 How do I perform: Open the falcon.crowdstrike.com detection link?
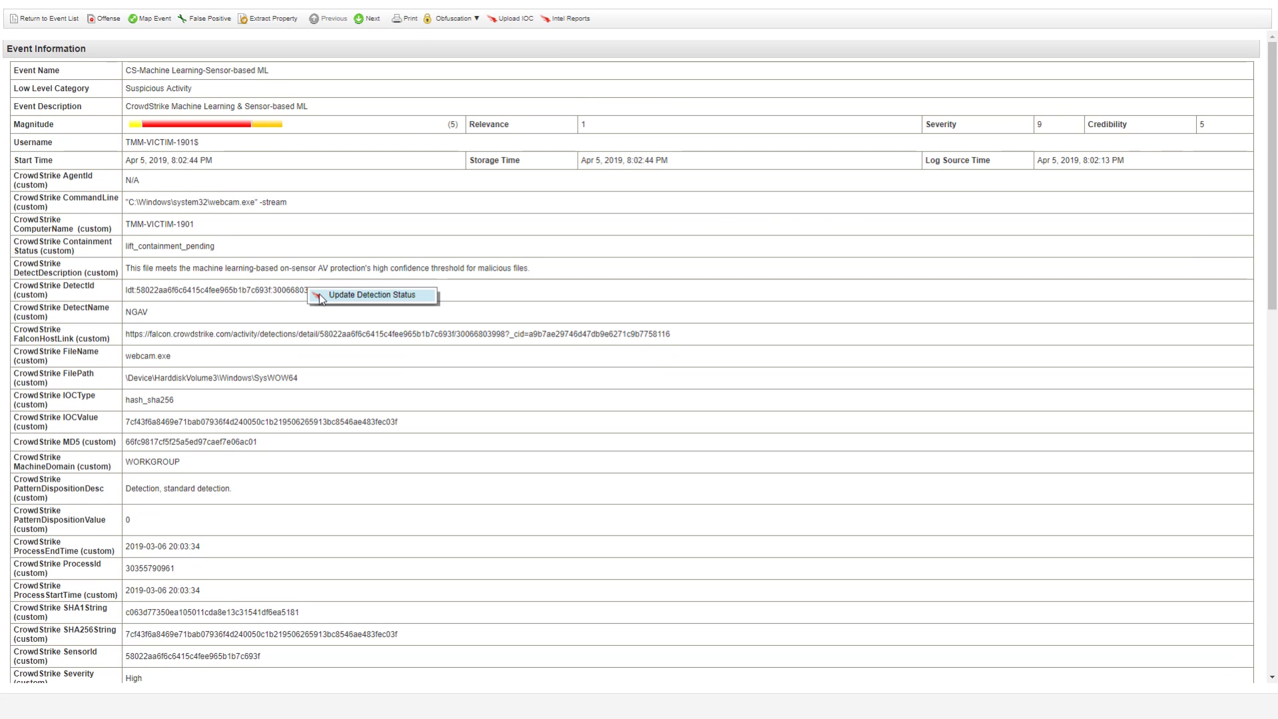(397, 334)
